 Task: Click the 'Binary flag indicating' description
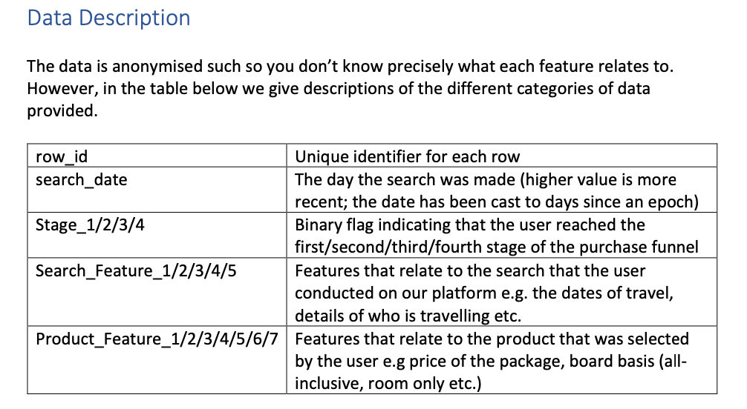(x=381, y=225)
